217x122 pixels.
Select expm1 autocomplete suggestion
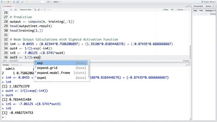[x=61, y=78]
